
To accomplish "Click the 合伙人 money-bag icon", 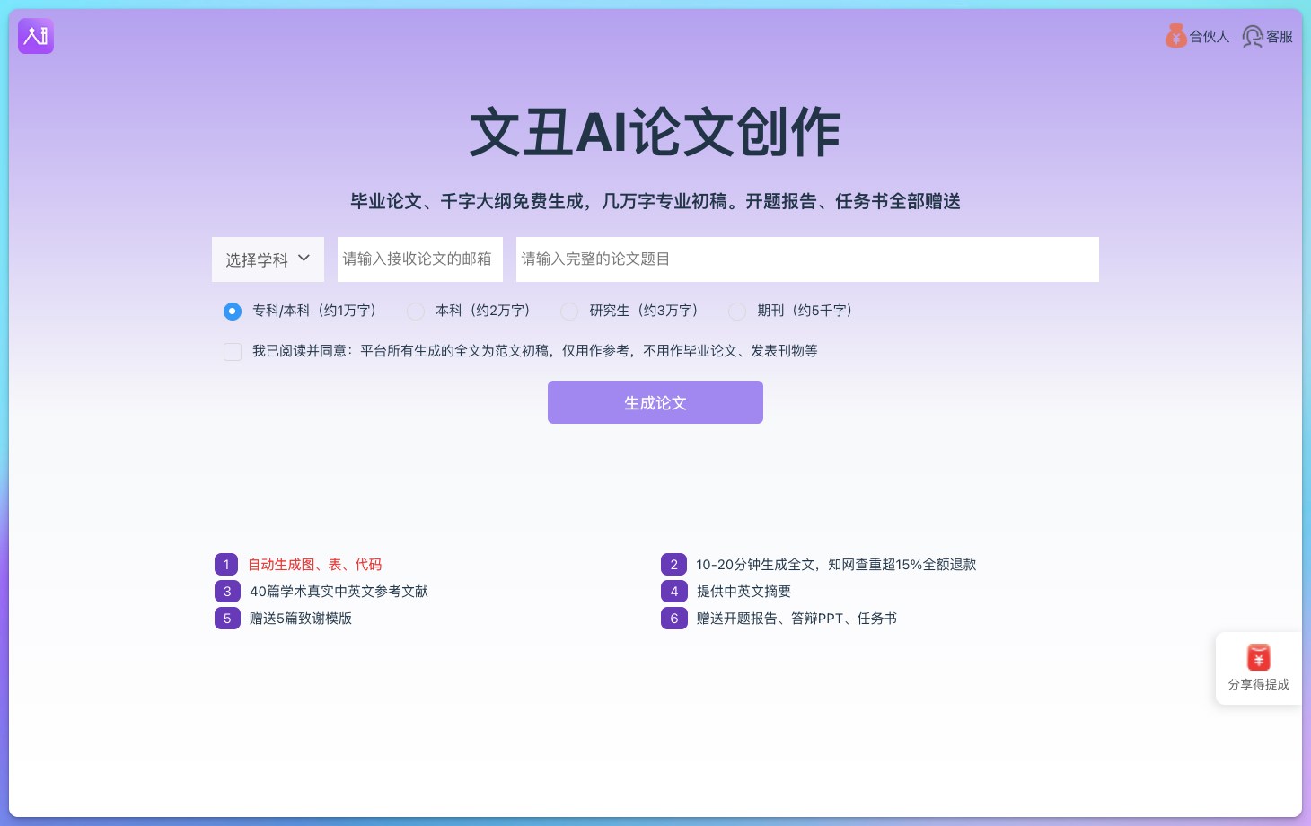I will coord(1175,36).
